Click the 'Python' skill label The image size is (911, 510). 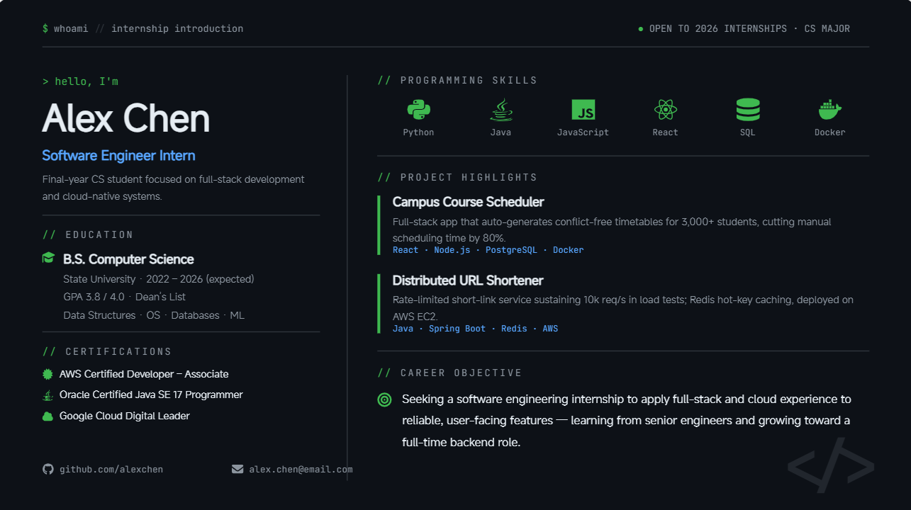coord(418,132)
